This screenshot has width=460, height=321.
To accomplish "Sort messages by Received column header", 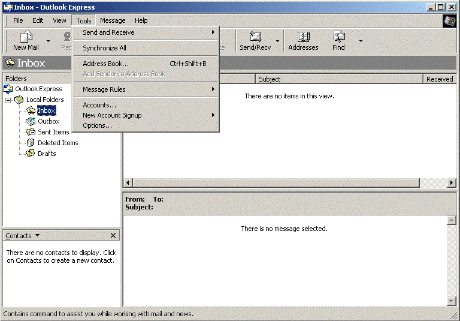I will point(440,79).
